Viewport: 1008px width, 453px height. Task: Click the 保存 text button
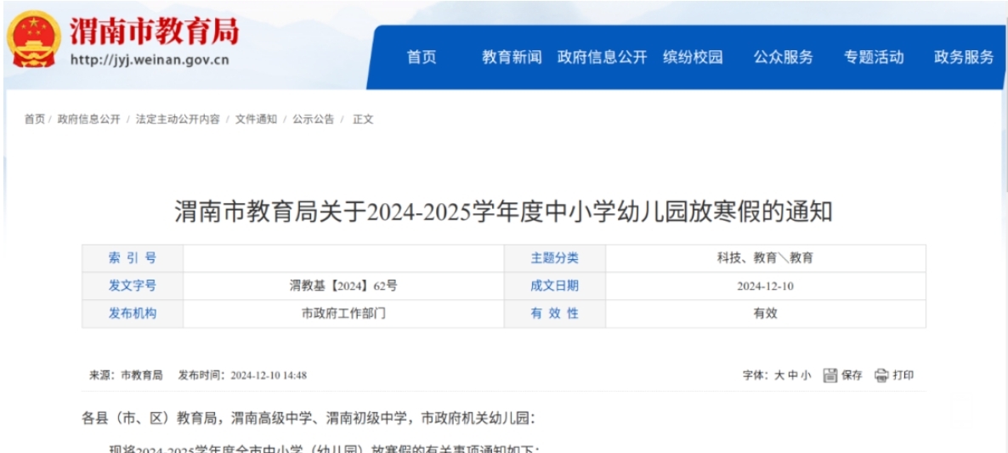[x=852, y=376]
